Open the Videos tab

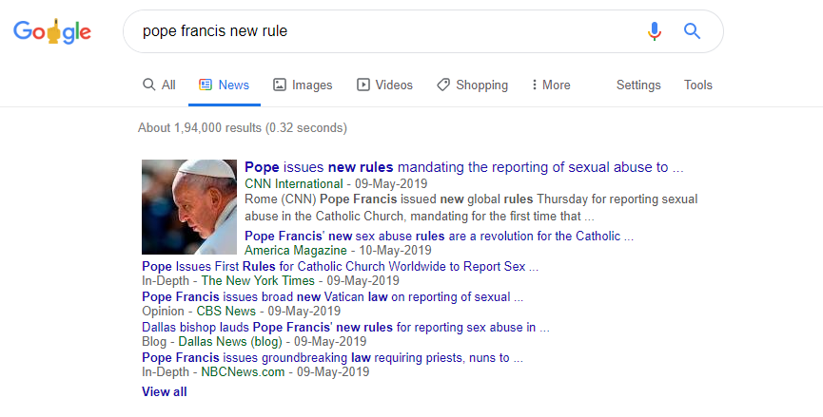click(384, 85)
